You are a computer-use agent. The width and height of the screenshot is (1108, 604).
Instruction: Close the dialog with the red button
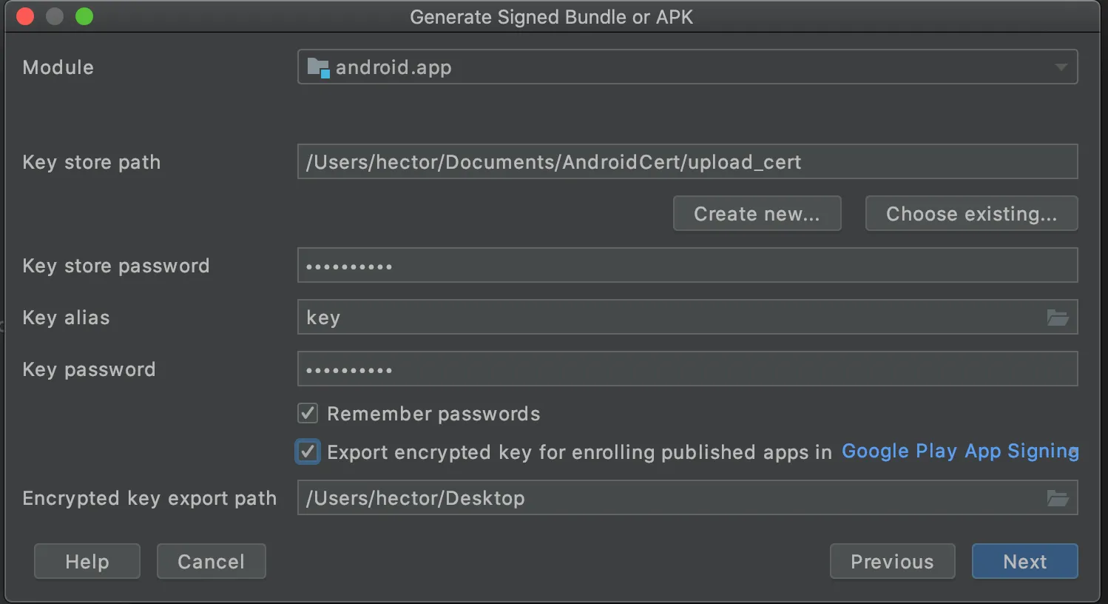coord(25,16)
